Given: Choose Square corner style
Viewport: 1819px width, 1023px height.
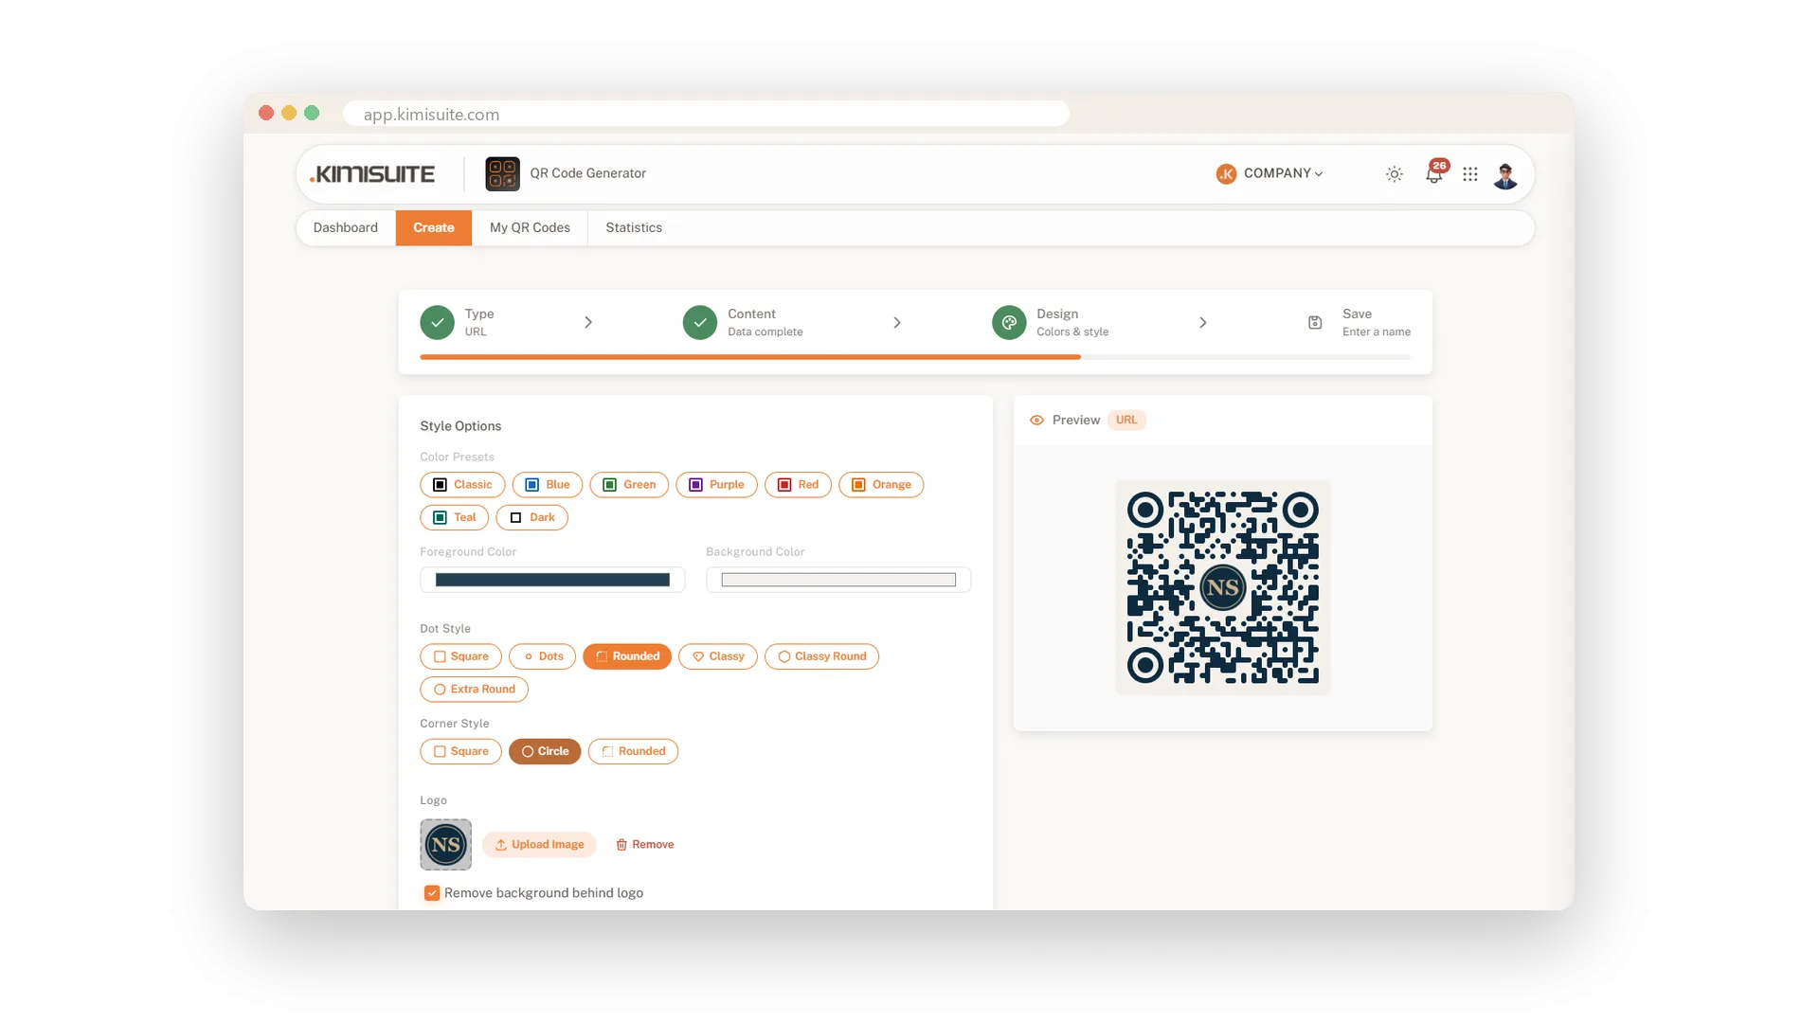Looking at the screenshot, I should click(460, 752).
